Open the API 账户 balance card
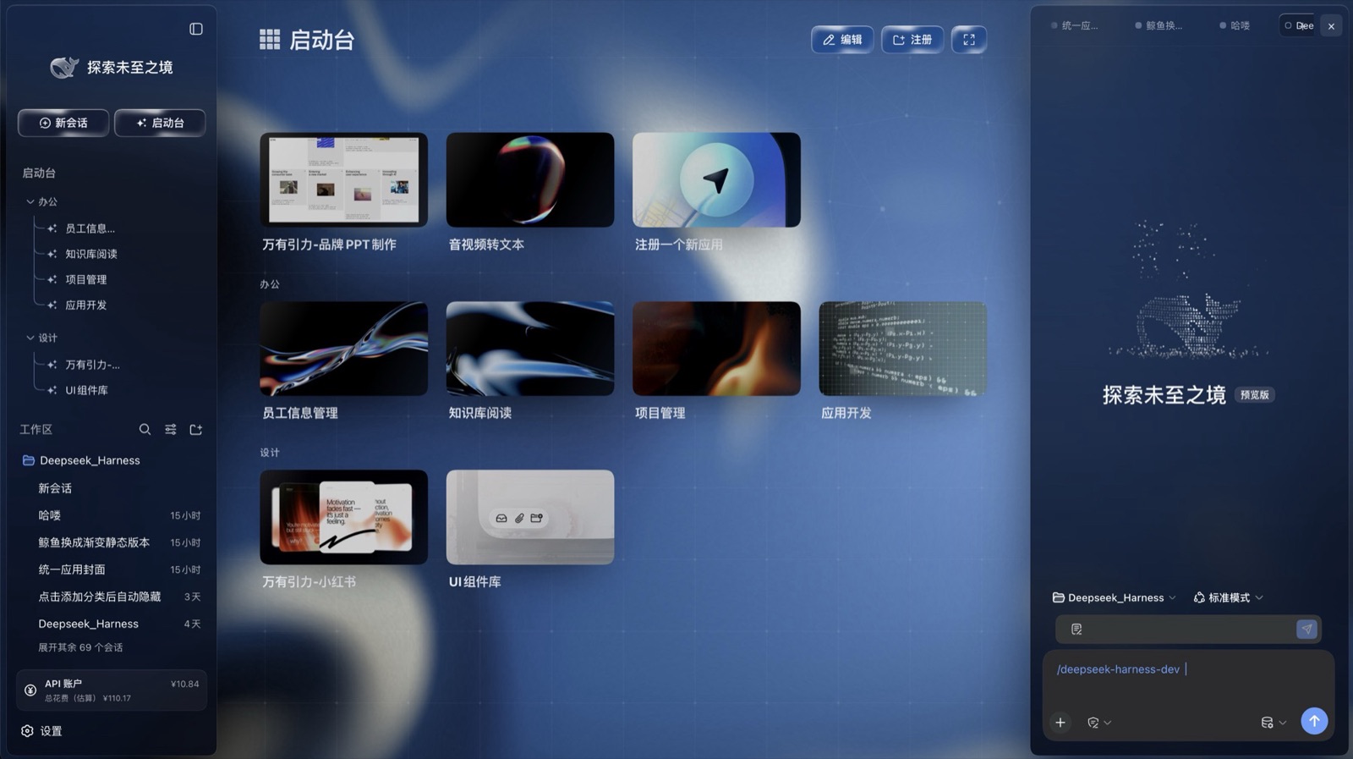1353x759 pixels. point(112,690)
